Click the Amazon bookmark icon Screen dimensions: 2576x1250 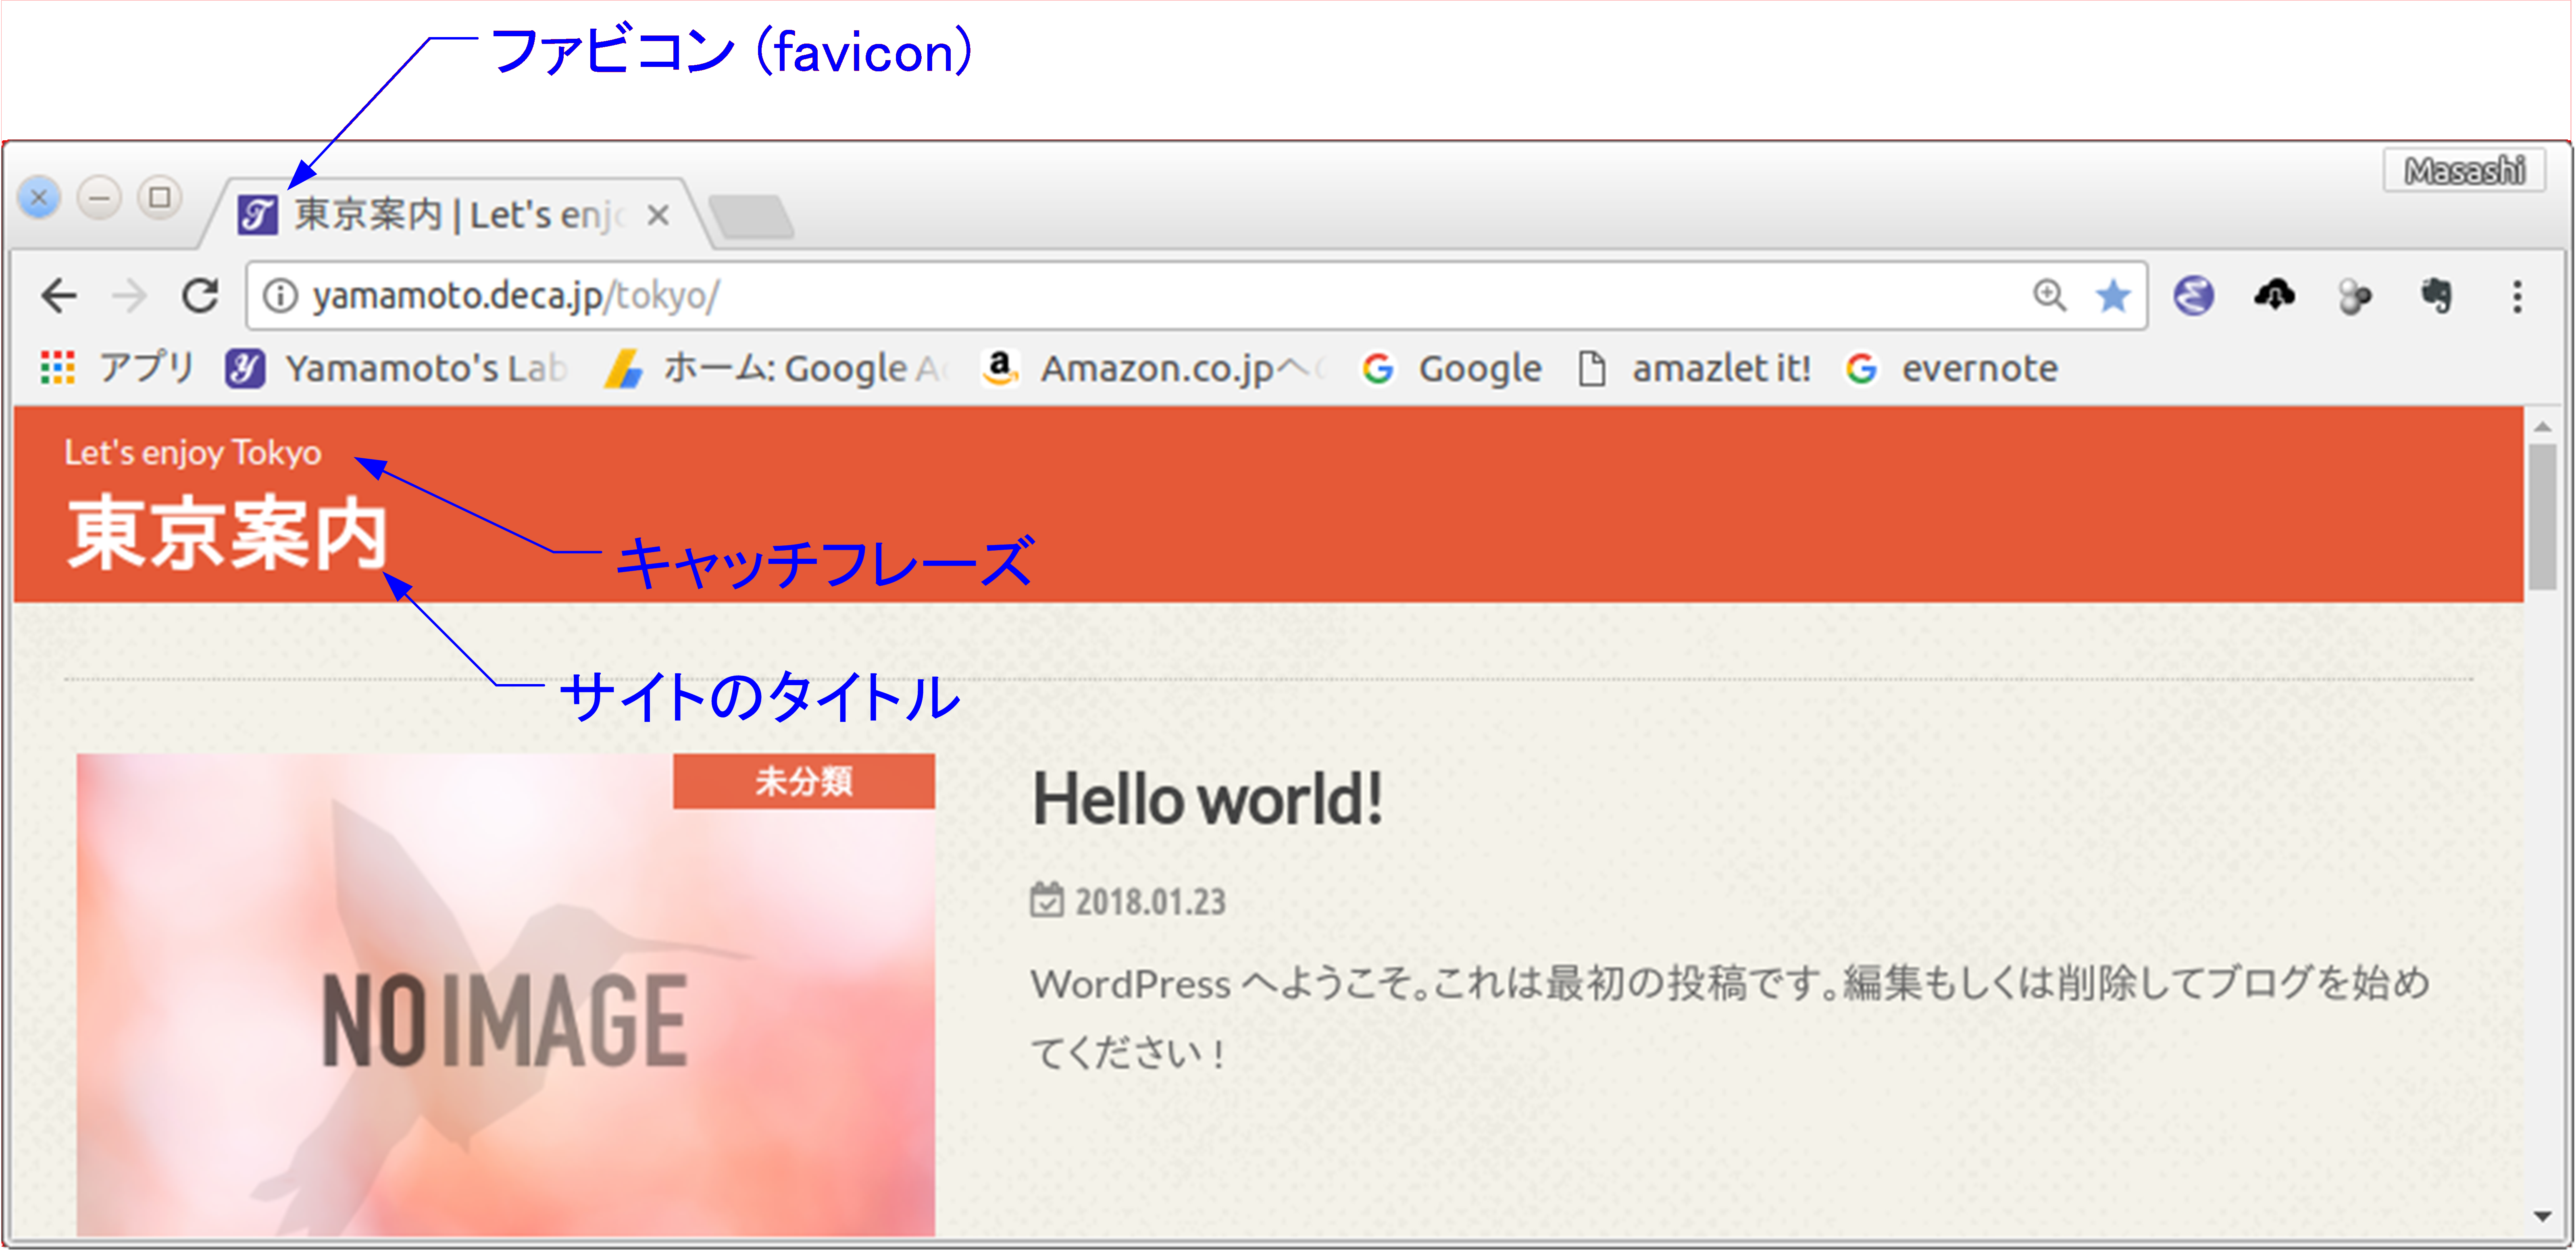(x=999, y=368)
